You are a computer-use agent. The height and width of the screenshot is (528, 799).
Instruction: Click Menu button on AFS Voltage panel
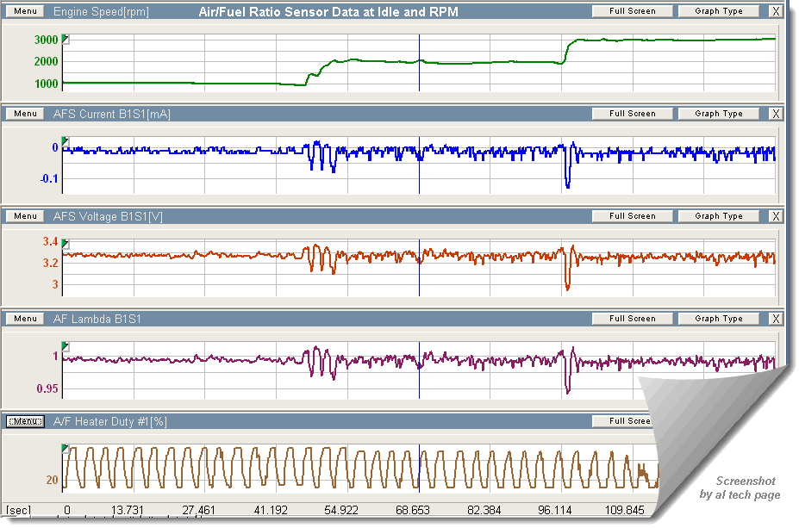pyautogui.click(x=25, y=216)
